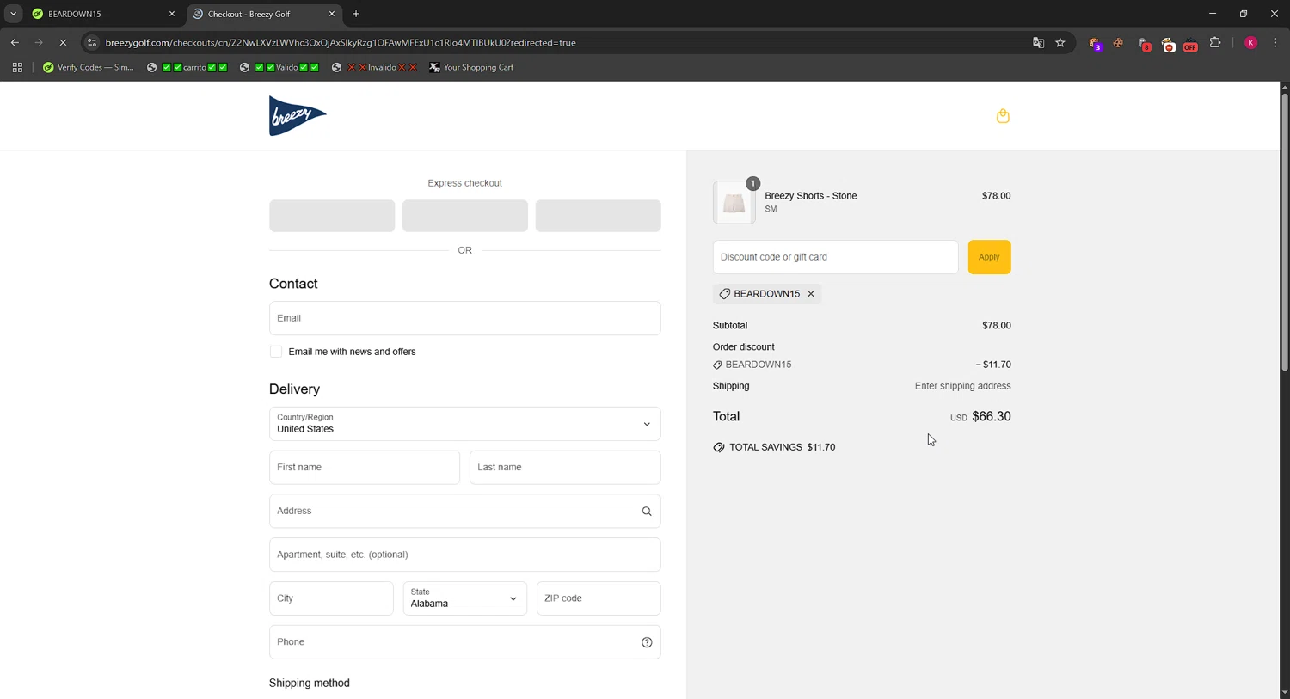Open the Chrome three-dot menu
This screenshot has height=699, width=1290.
pyautogui.click(x=1275, y=42)
